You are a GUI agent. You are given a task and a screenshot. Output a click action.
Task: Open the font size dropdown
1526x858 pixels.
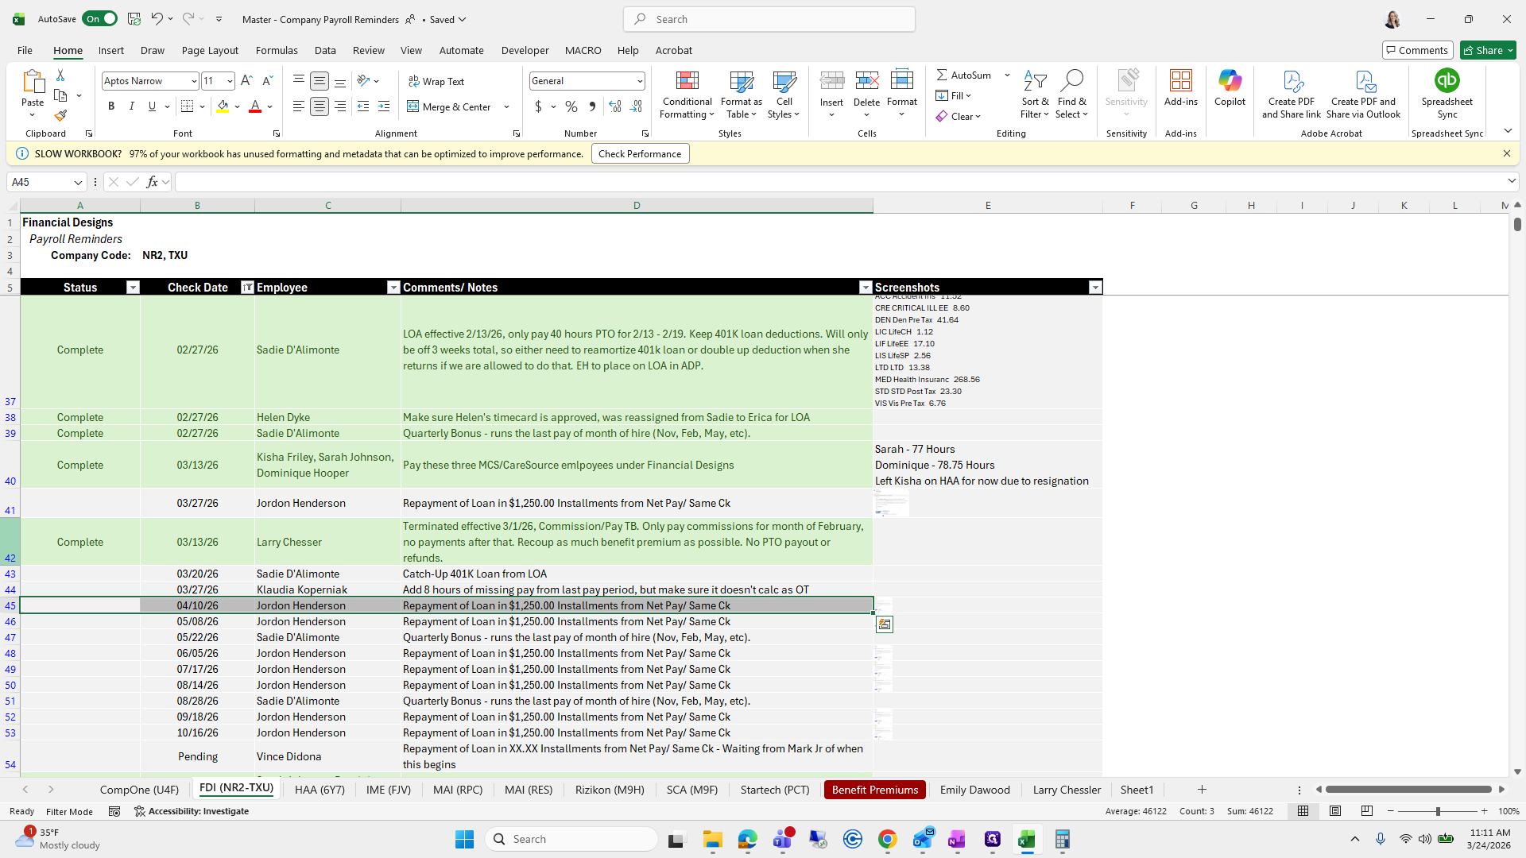pos(230,81)
